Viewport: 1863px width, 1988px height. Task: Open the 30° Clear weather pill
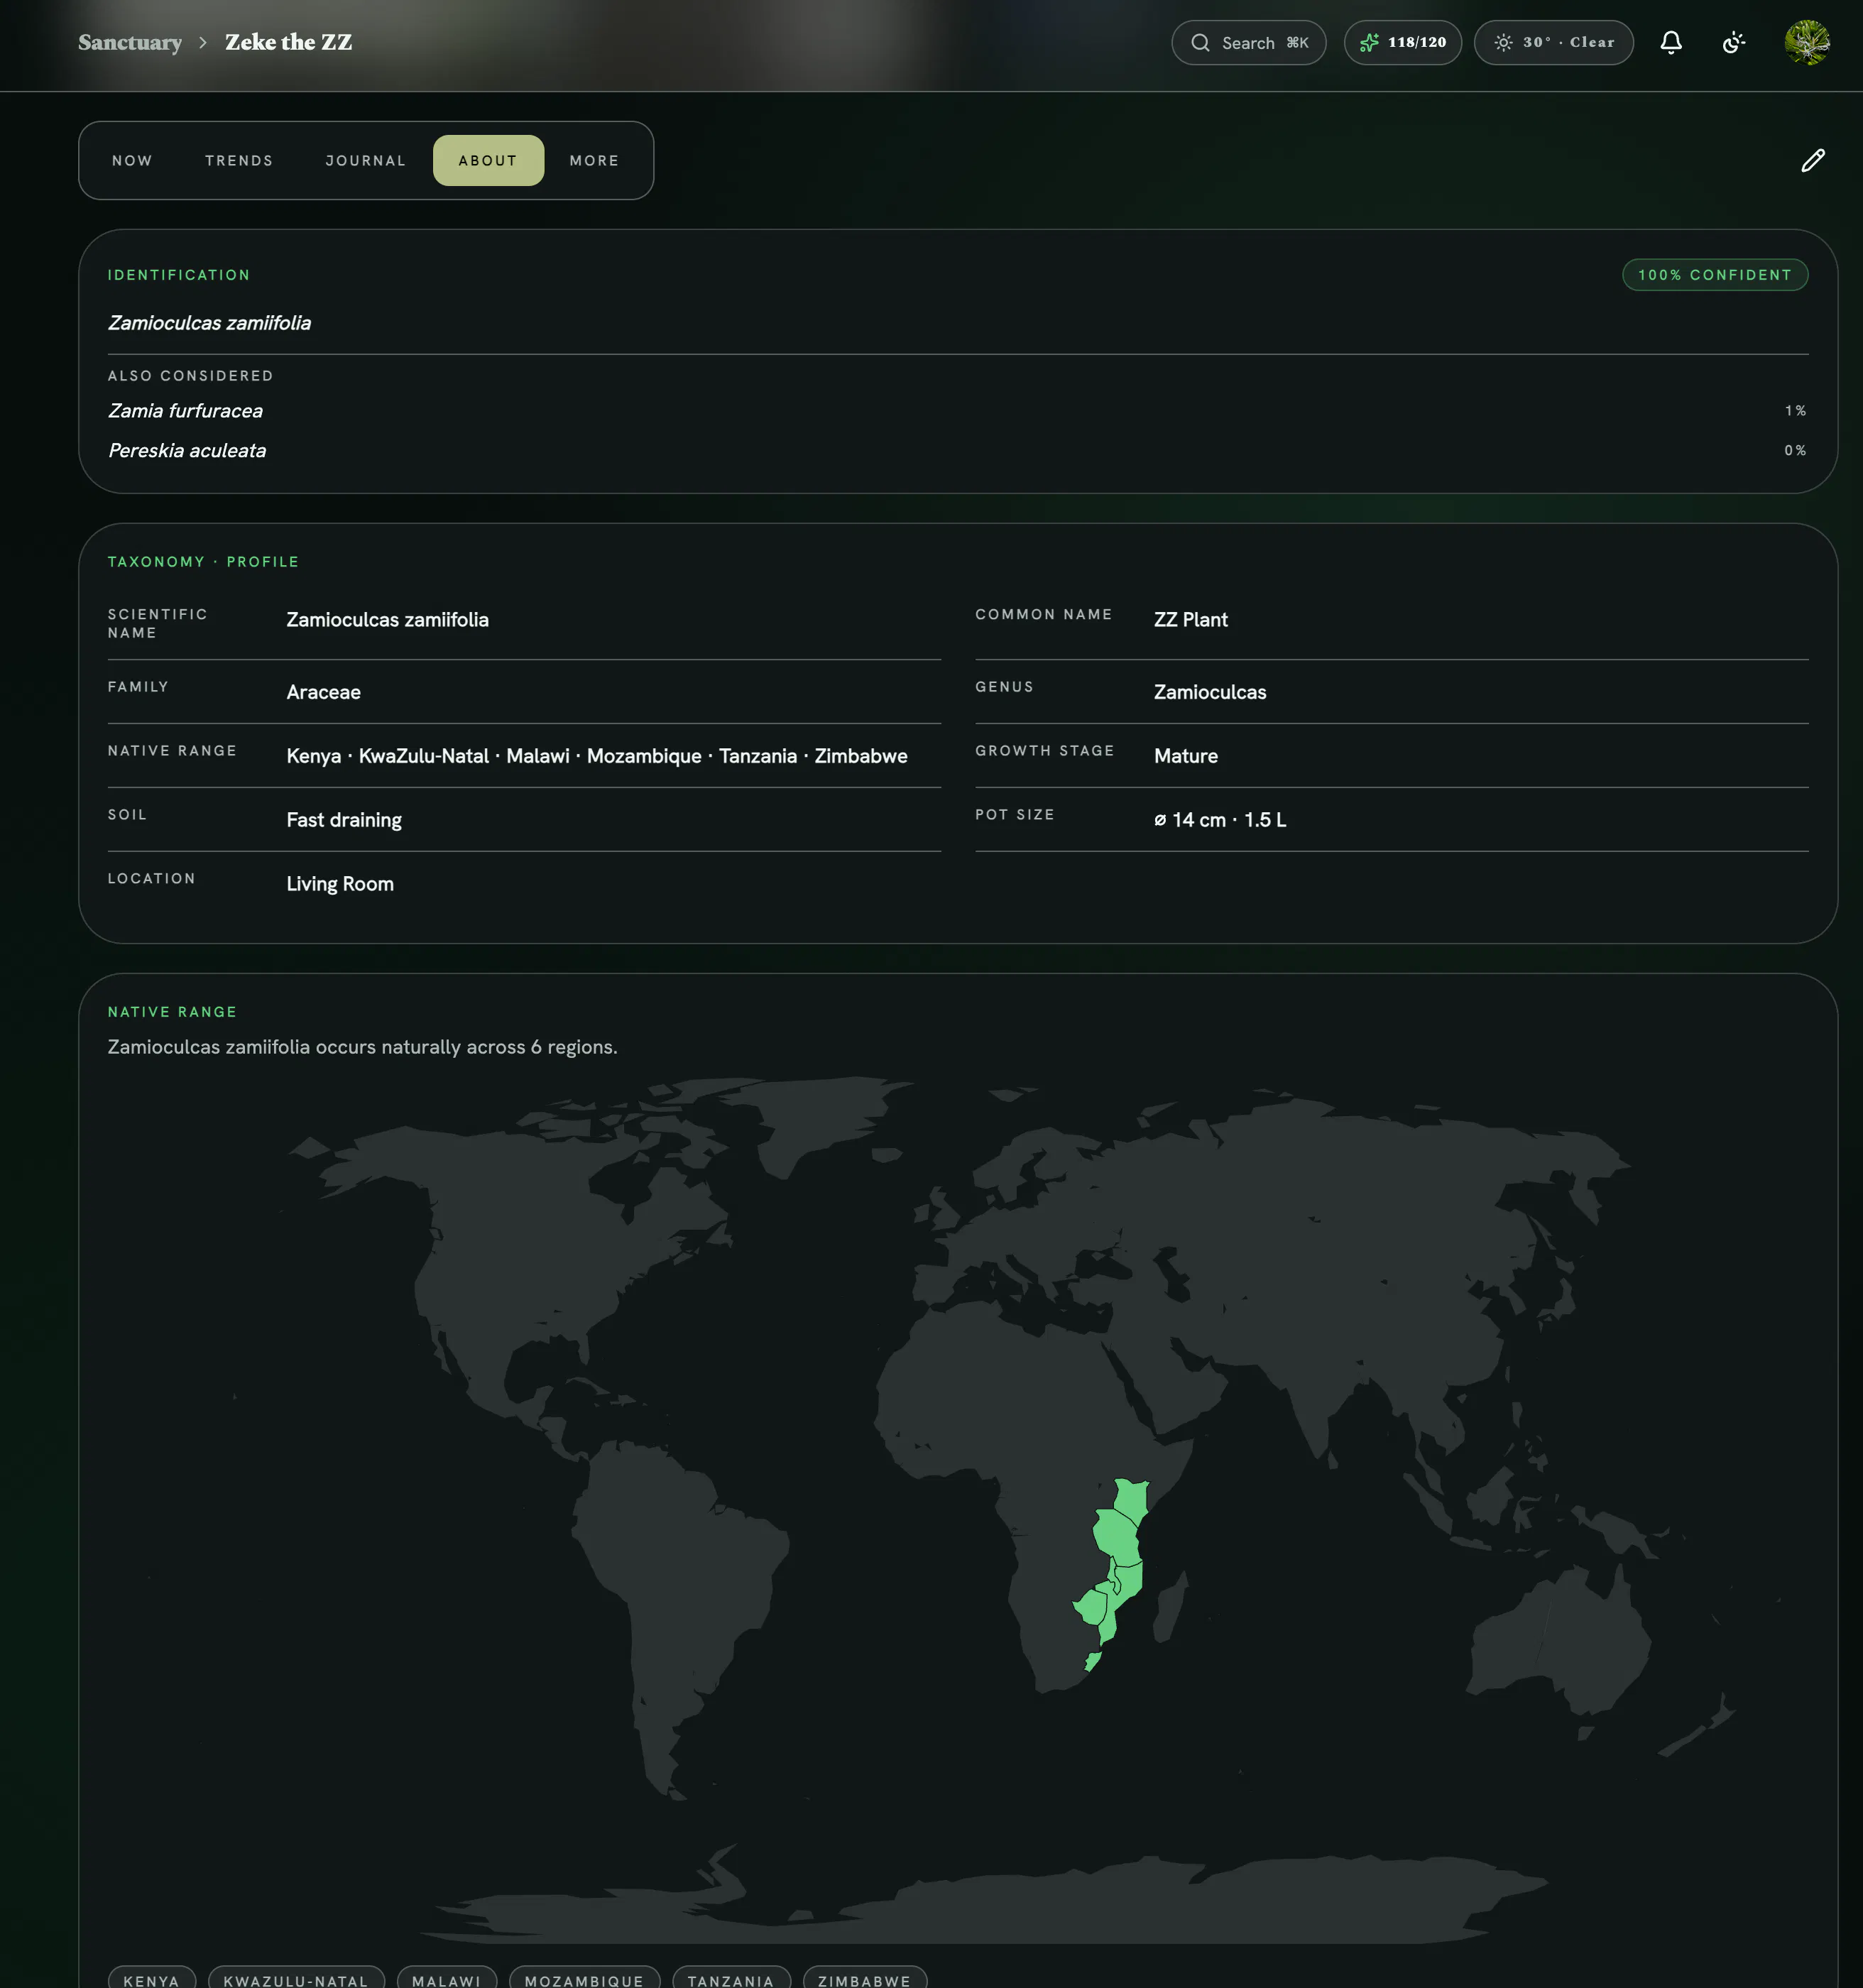(1553, 43)
